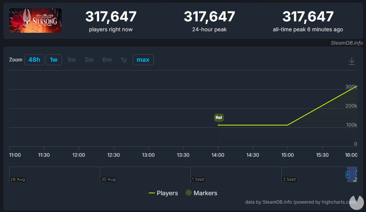Viewport: 366px width, 212px height.
Task: Click the Silksong game thumbnail
Action: pos(36,21)
